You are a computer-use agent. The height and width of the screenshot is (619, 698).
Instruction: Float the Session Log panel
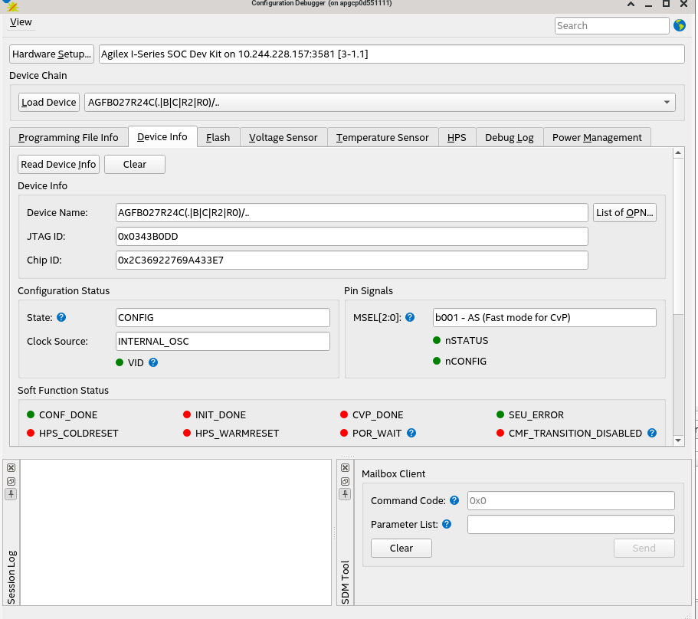(11, 481)
